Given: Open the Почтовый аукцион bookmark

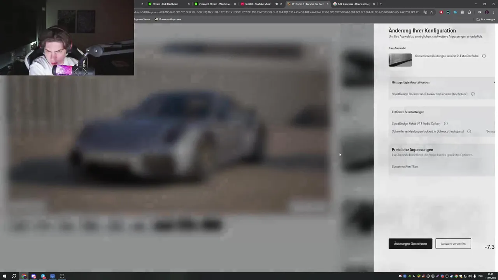Looking at the screenshot, I should (168, 19).
